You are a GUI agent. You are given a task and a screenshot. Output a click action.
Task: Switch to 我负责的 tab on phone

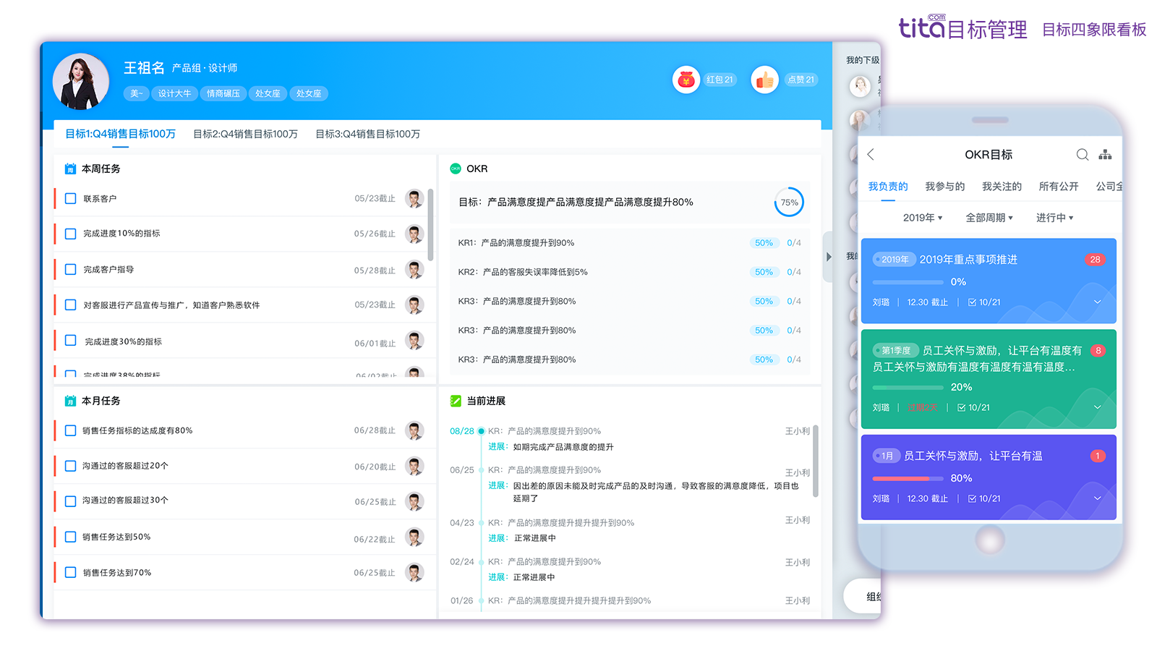(x=888, y=187)
